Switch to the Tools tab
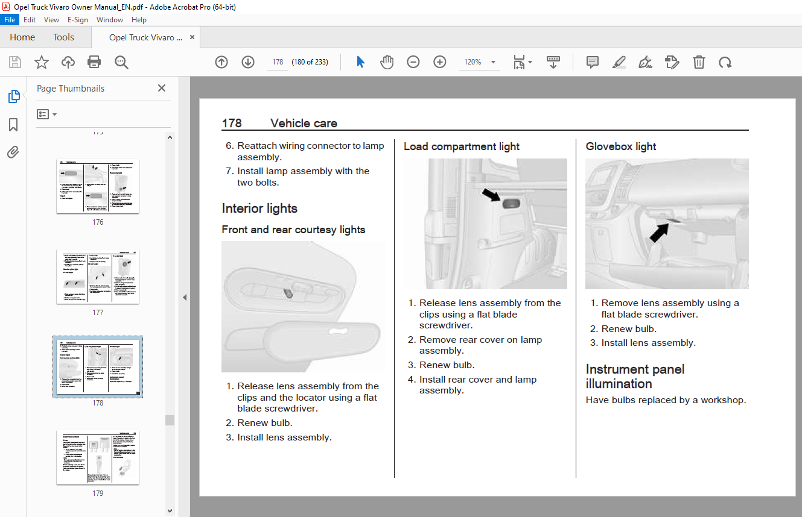 [x=63, y=37]
